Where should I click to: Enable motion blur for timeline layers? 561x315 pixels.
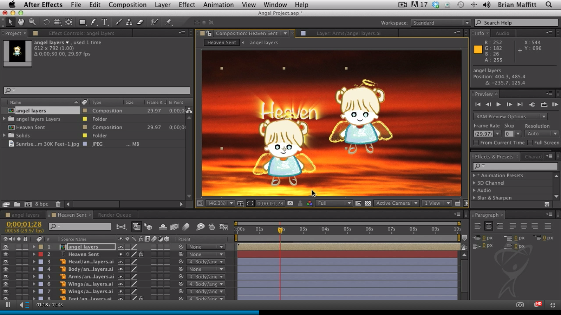point(186,227)
